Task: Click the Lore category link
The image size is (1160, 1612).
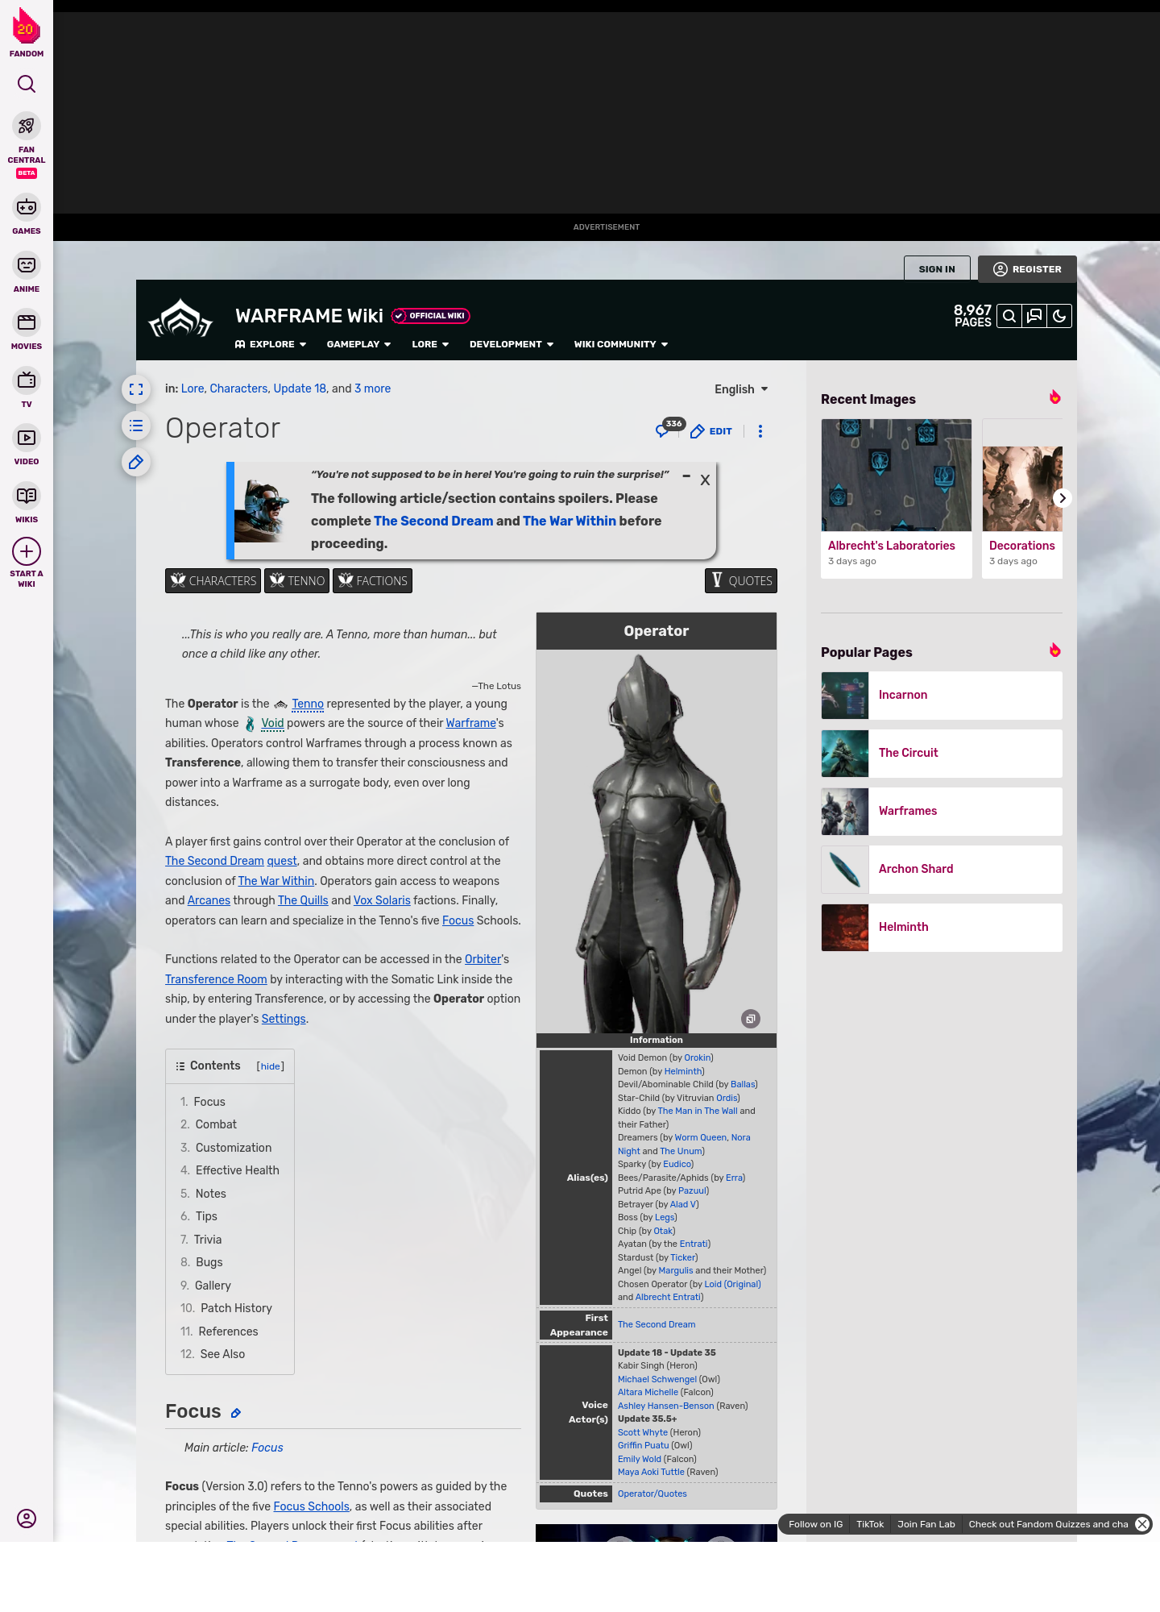Action: tap(193, 388)
